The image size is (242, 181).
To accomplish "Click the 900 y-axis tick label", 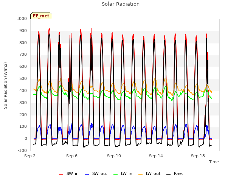I will [x=23, y=31].
